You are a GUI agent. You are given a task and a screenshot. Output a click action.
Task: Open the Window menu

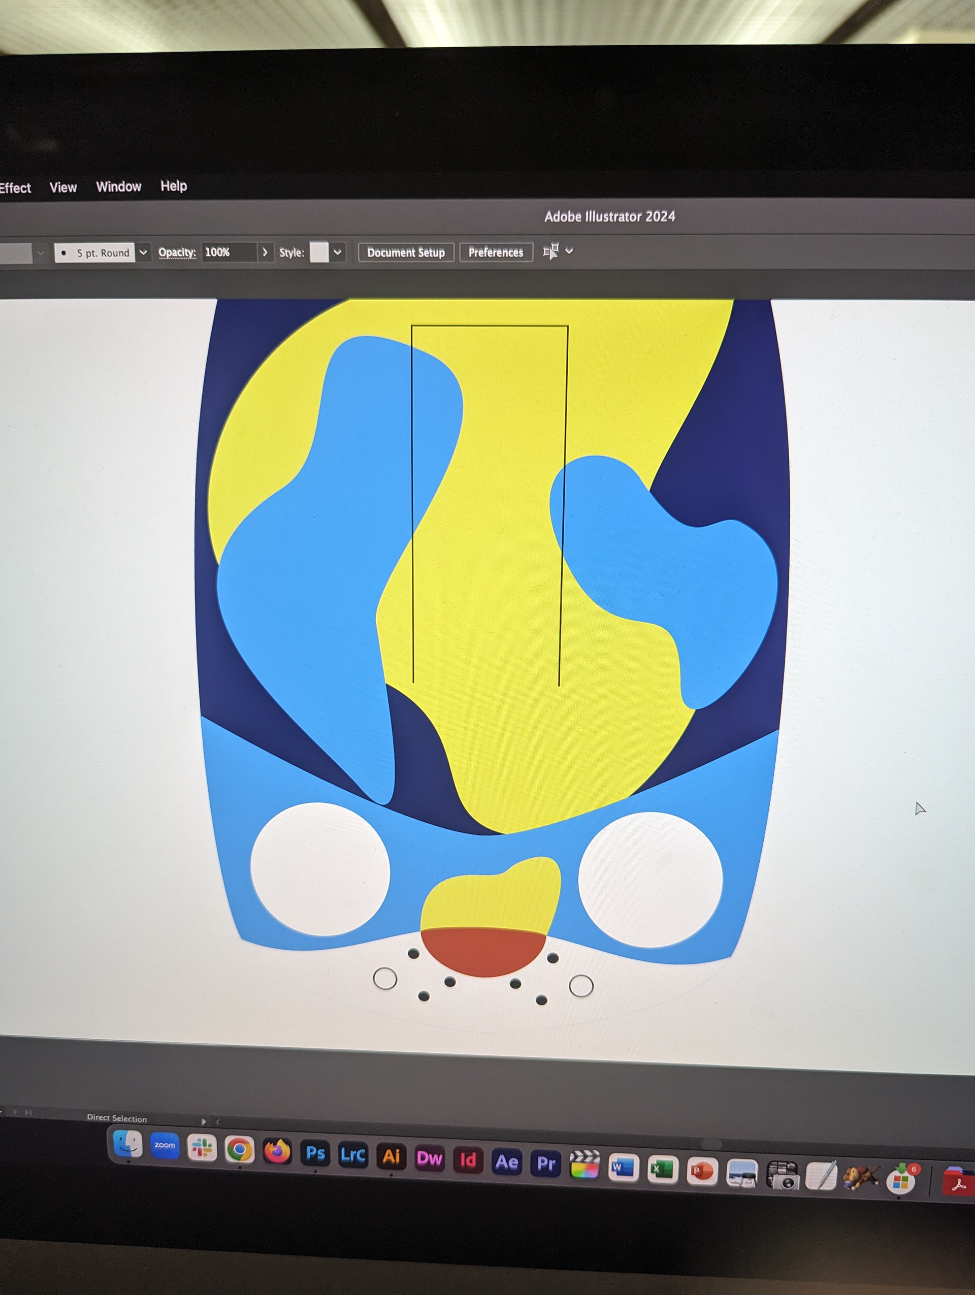(x=118, y=187)
